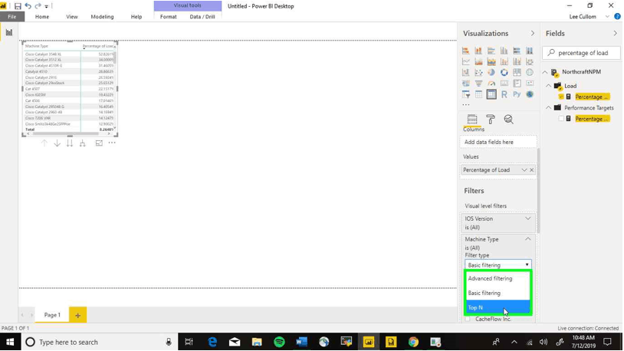This screenshot has height=351, width=624.
Task: Add a new page with the plus button
Action: 77,315
